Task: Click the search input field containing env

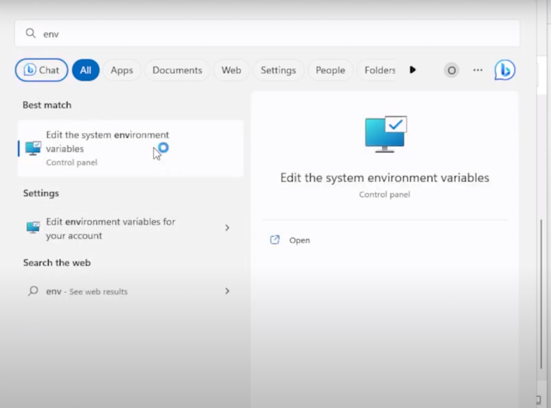Action: point(275,33)
